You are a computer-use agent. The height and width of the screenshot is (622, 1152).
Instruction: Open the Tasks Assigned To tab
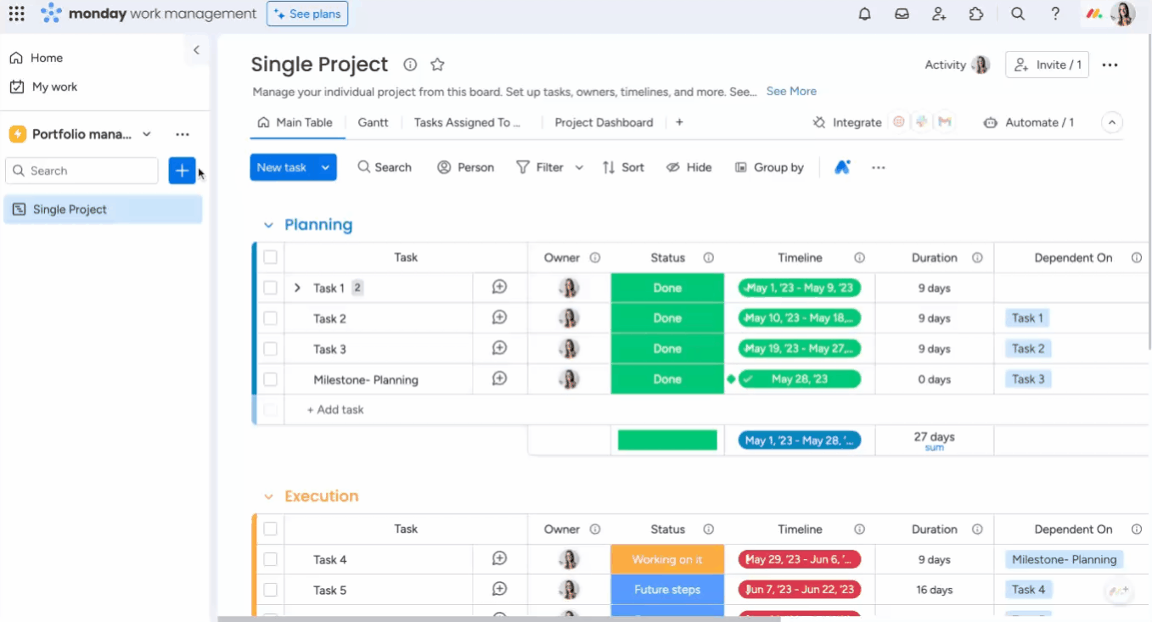tap(467, 122)
